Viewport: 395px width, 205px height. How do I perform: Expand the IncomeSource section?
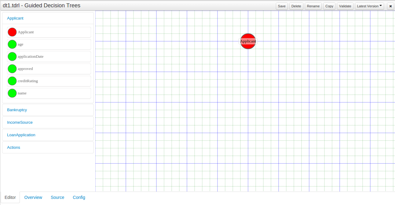tap(20, 123)
